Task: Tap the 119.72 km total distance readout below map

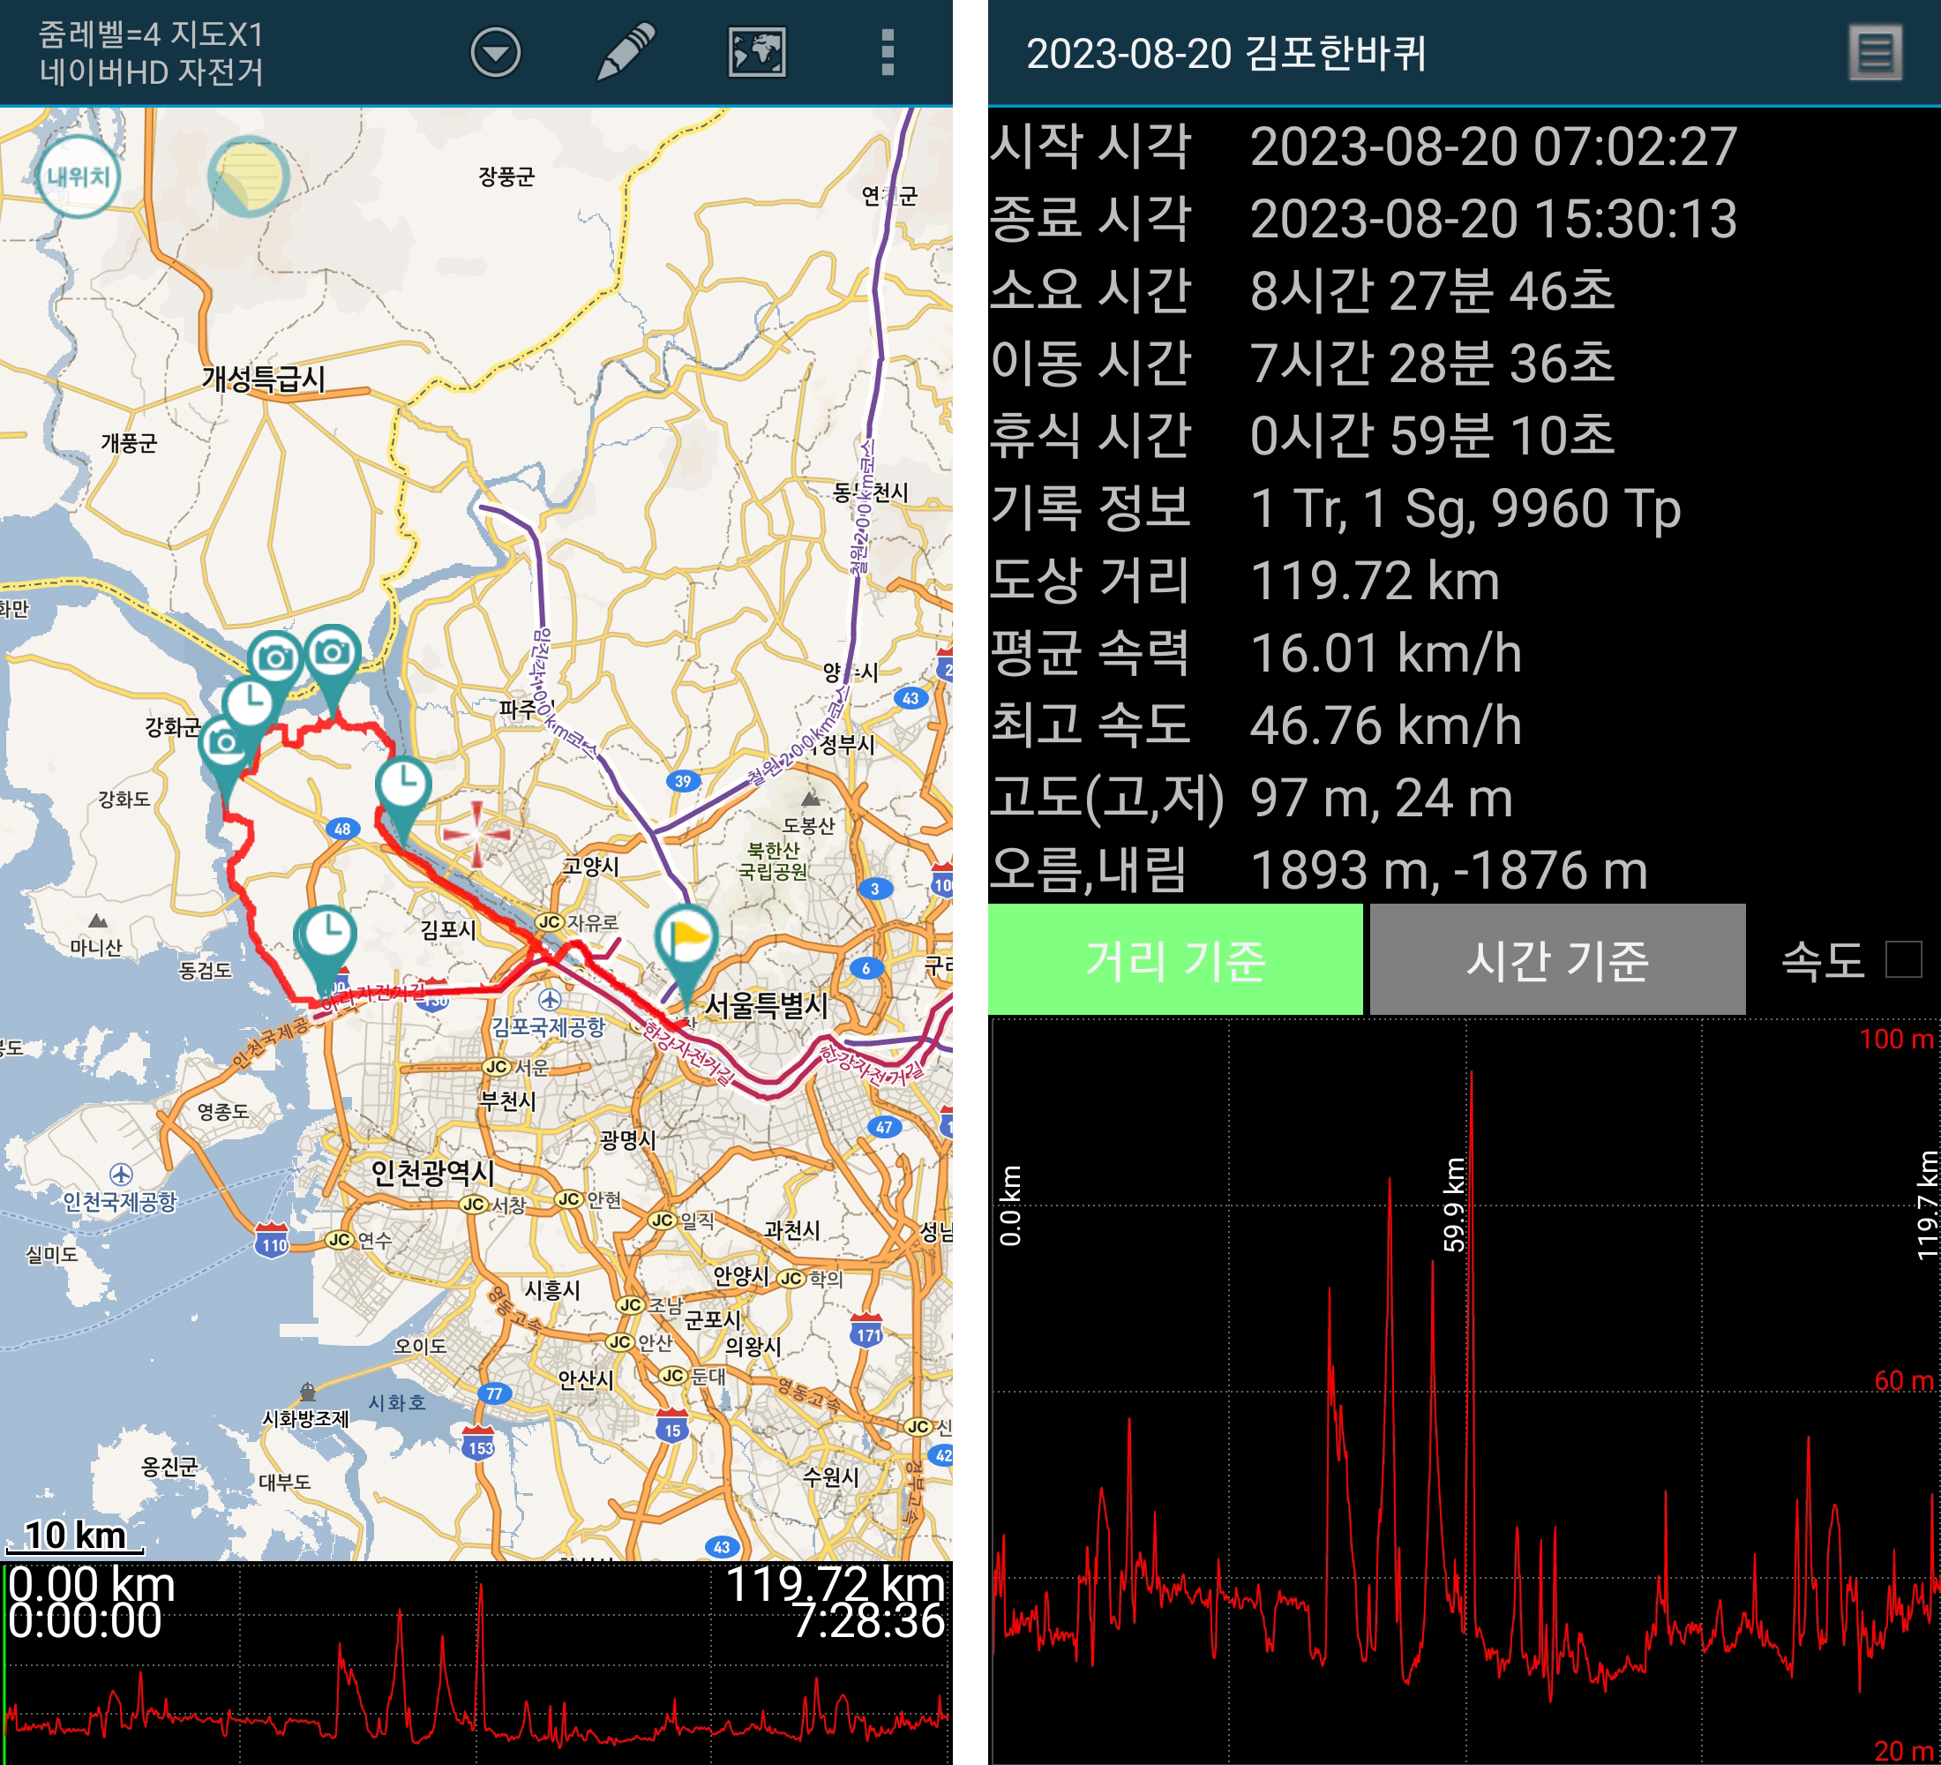Action: tap(835, 1585)
